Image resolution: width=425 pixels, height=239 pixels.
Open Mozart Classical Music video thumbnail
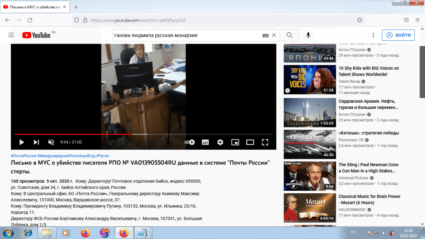point(310,207)
